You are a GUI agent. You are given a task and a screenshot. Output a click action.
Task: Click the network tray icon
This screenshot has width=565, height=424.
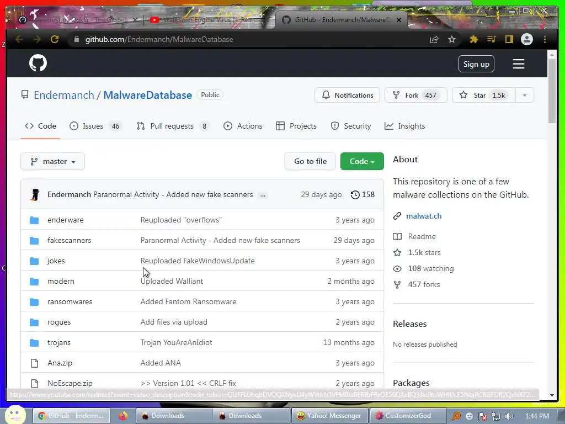point(496,416)
